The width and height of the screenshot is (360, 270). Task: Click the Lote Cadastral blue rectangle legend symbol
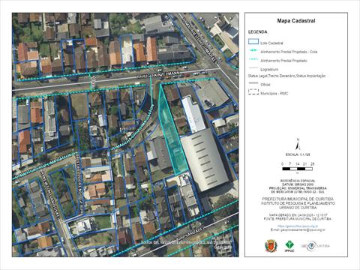click(253, 42)
